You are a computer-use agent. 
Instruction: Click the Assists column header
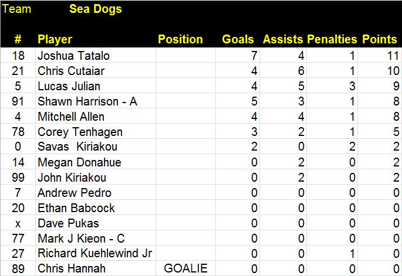tap(282, 39)
